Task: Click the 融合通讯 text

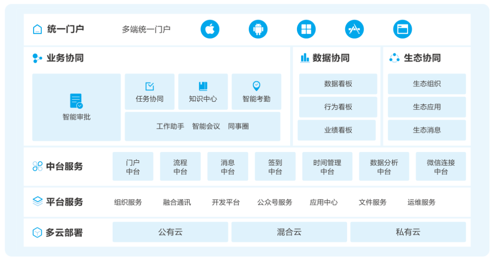Action: click(177, 202)
